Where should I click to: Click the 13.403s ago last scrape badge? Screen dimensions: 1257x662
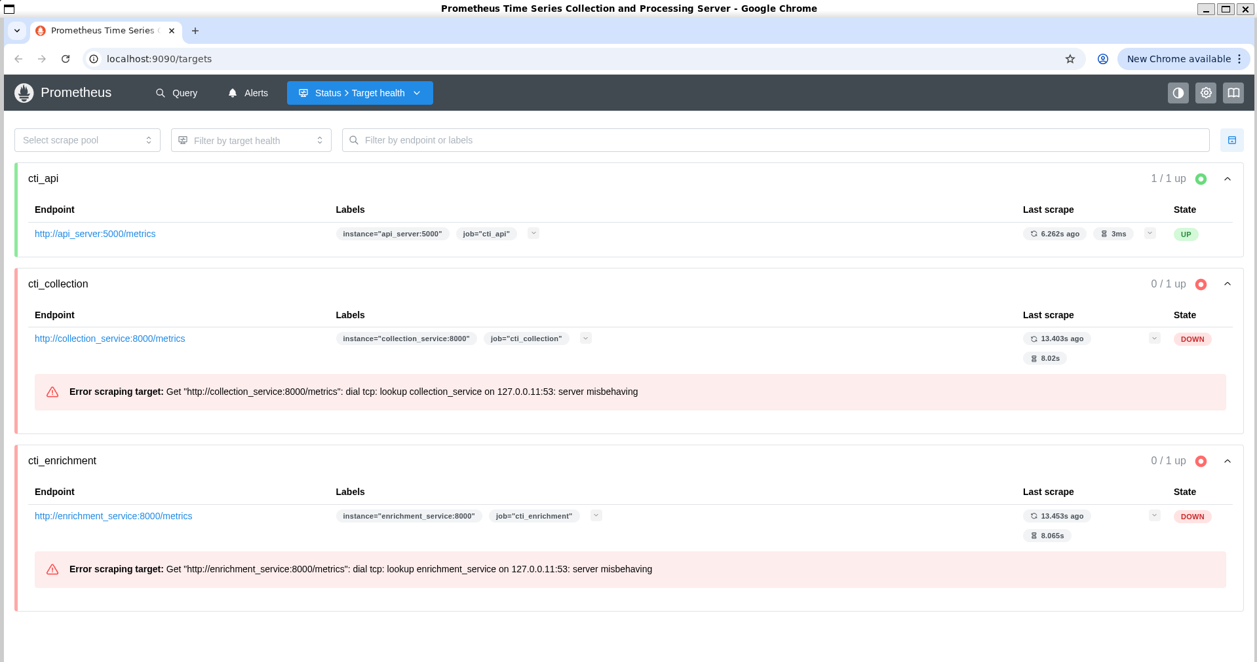click(1057, 339)
